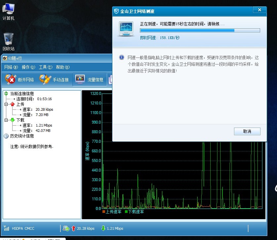Click the network connection icon in status bar

(x=66, y=228)
